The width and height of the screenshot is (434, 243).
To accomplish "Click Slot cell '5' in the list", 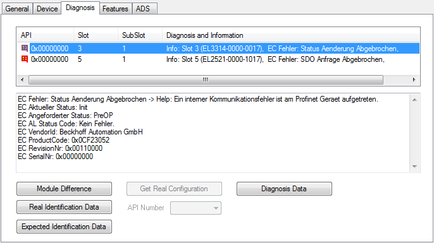I will click(80, 59).
